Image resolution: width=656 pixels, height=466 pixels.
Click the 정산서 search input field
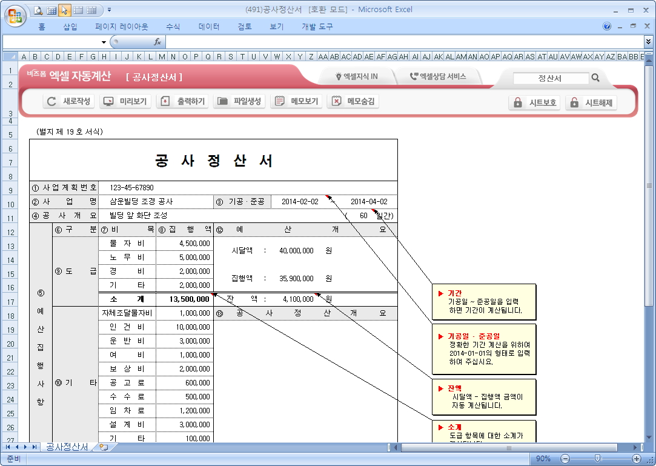point(551,78)
